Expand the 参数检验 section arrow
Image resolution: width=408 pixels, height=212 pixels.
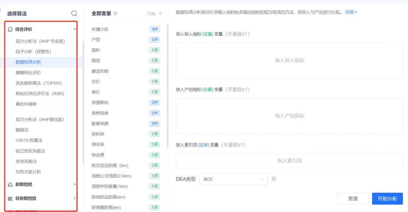[75, 184]
